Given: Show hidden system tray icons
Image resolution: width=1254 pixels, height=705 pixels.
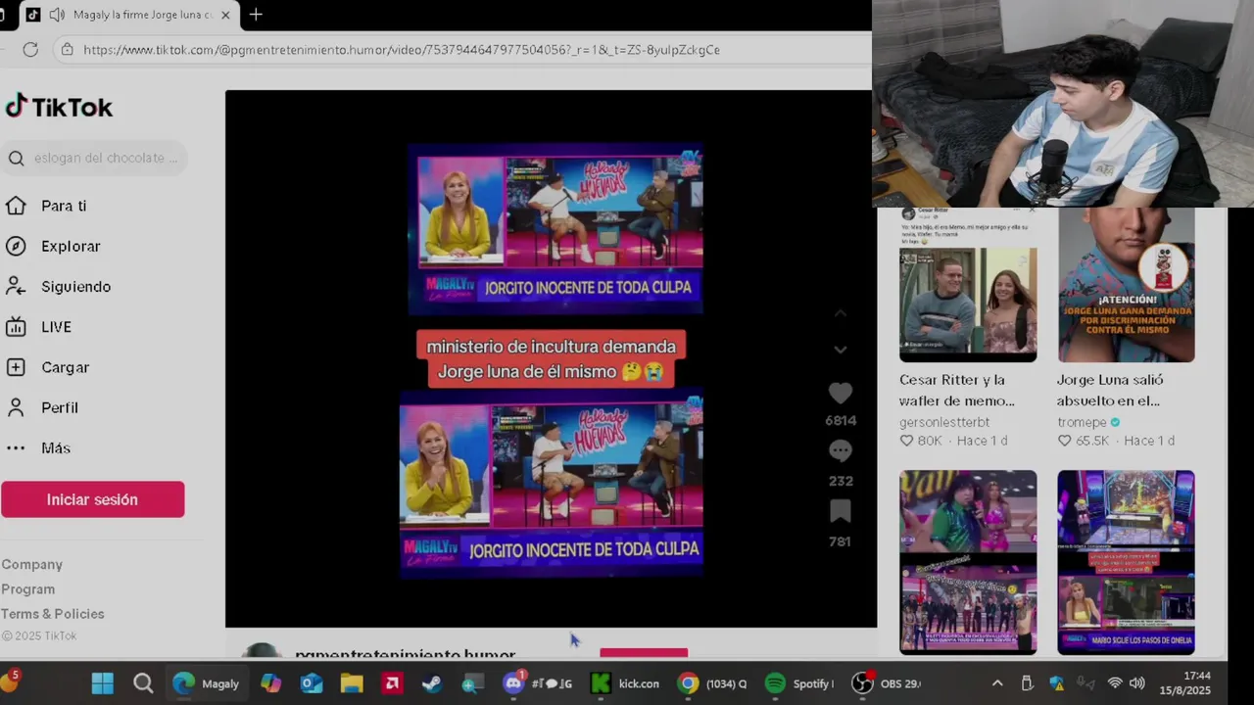Looking at the screenshot, I should [x=997, y=683].
